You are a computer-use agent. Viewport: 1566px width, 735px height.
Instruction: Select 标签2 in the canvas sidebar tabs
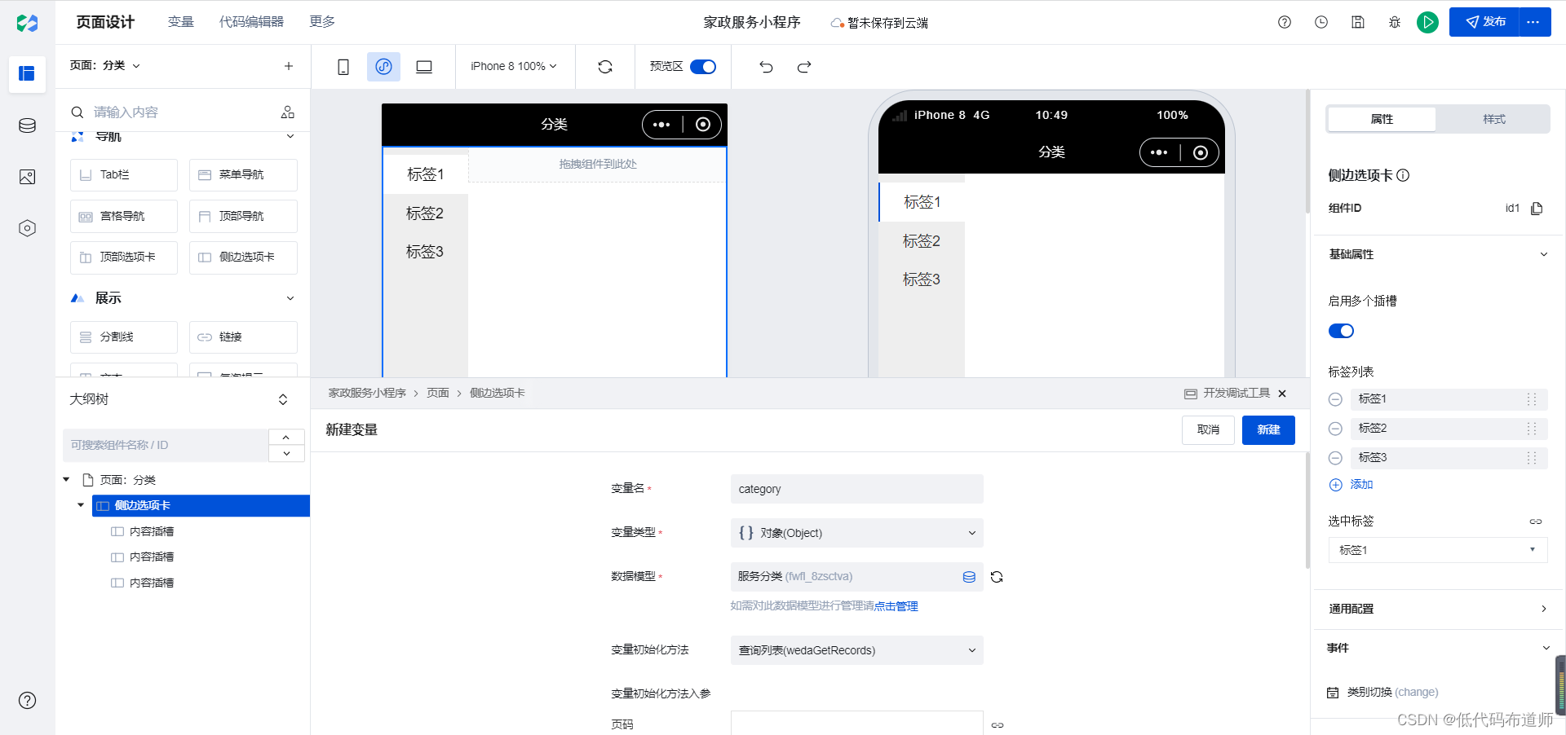(x=425, y=213)
